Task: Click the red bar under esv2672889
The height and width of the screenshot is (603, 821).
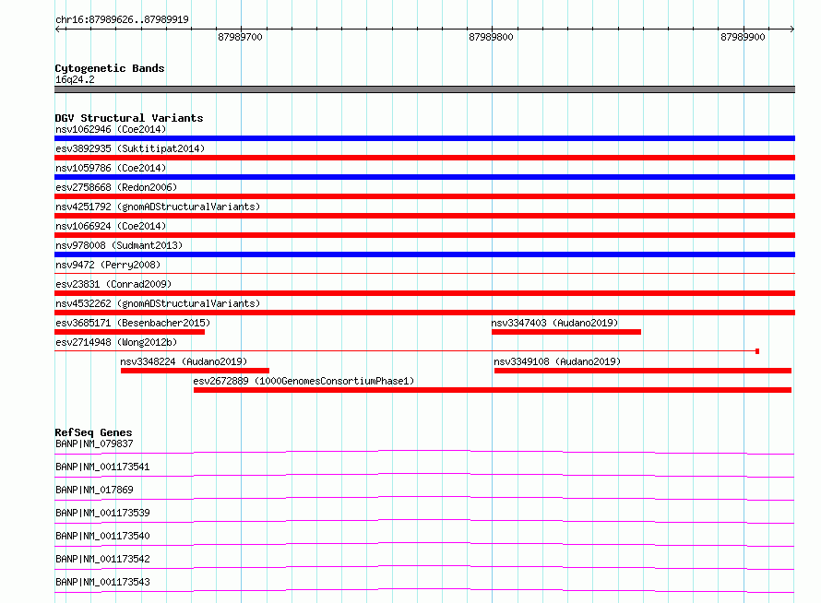Action: (x=493, y=390)
